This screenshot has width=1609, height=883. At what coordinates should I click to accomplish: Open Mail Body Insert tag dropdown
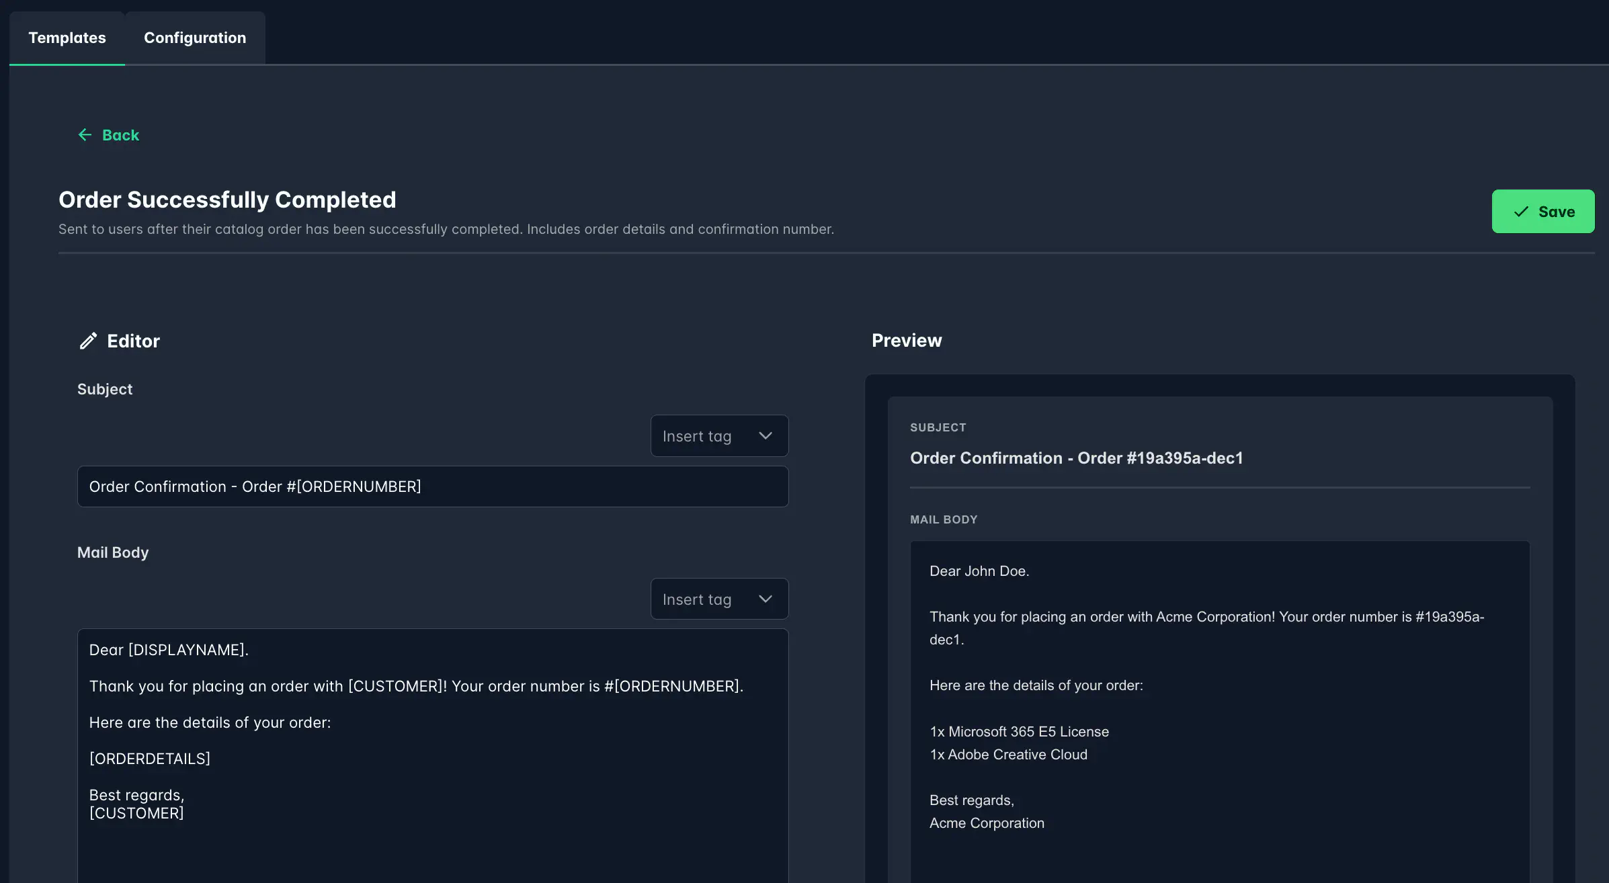[718, 599]
